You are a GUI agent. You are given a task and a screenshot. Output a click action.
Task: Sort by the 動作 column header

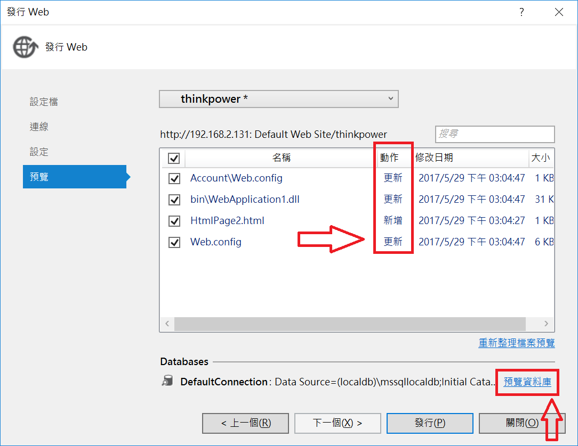pyautogui.click(x=389, y=158)
